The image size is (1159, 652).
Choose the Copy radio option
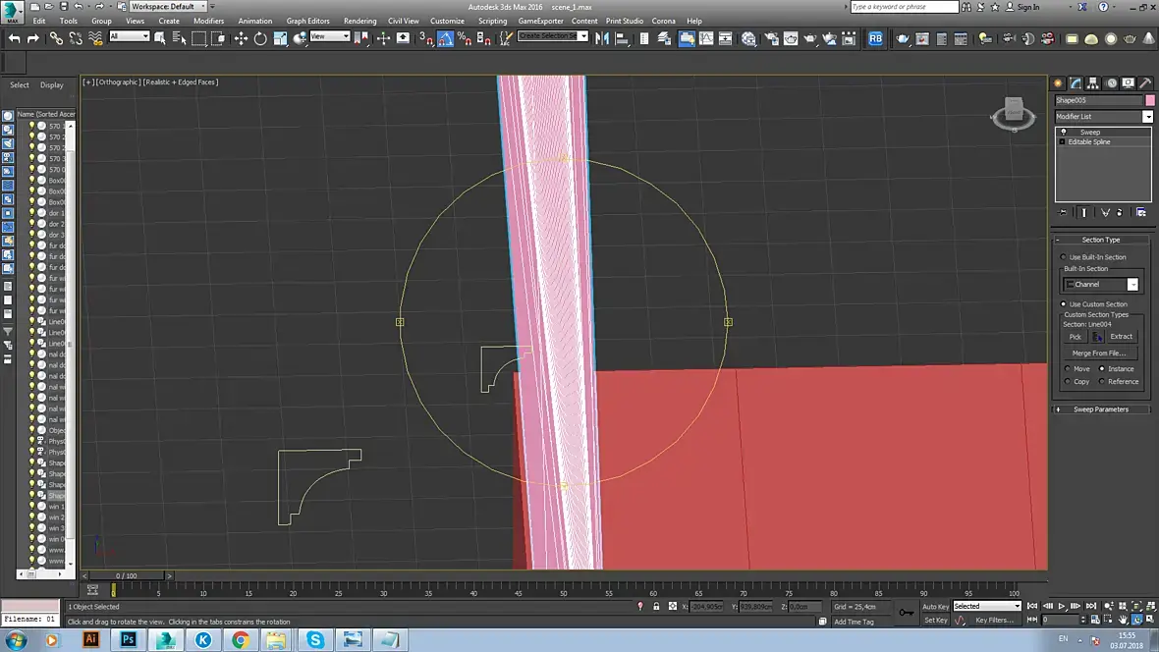pos(1068,381)
